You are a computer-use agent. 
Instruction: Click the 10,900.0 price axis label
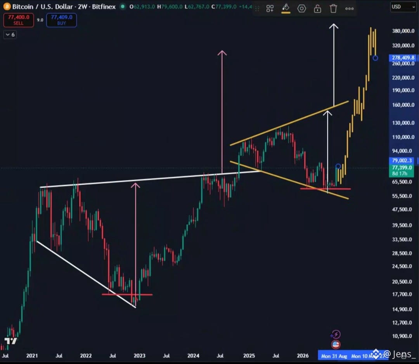[x=402, y=336]
